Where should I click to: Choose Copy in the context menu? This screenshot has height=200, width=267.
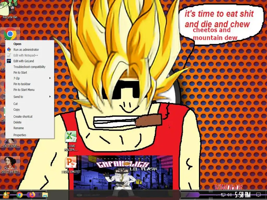30,110
